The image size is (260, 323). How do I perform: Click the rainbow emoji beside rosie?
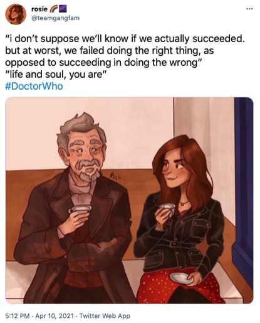[x=53, y=9]
